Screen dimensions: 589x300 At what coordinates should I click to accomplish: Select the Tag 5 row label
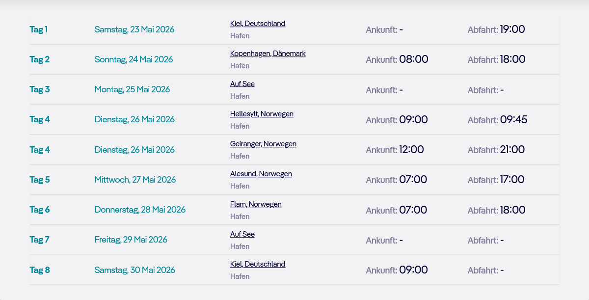[x=39, y=180]
